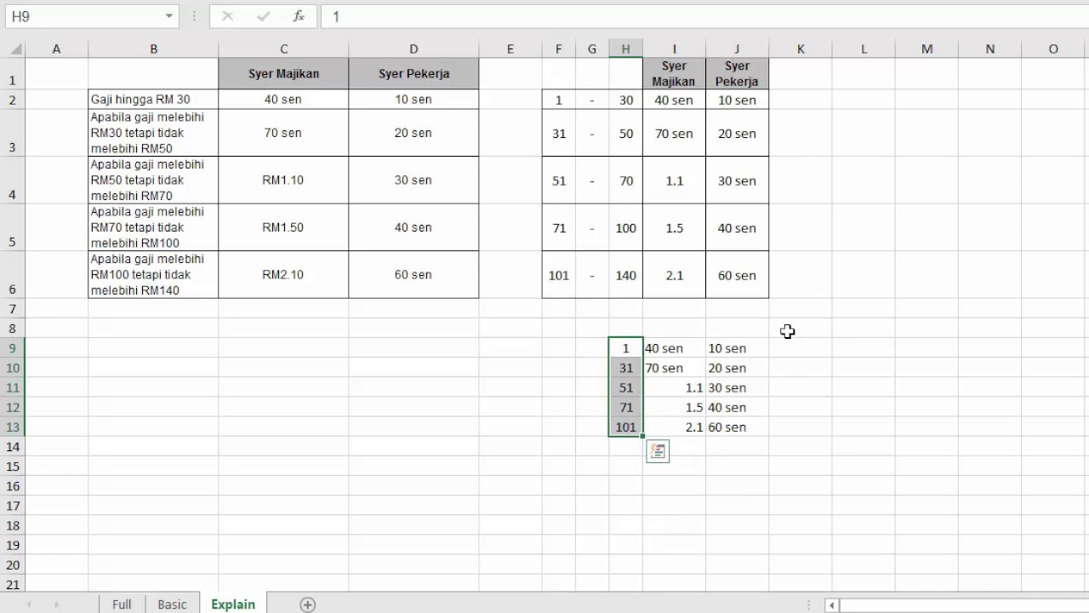The height and width of the screenshot is (613, 1089).
Task: Go to next sheet navigation arrow
Action: 57,604
